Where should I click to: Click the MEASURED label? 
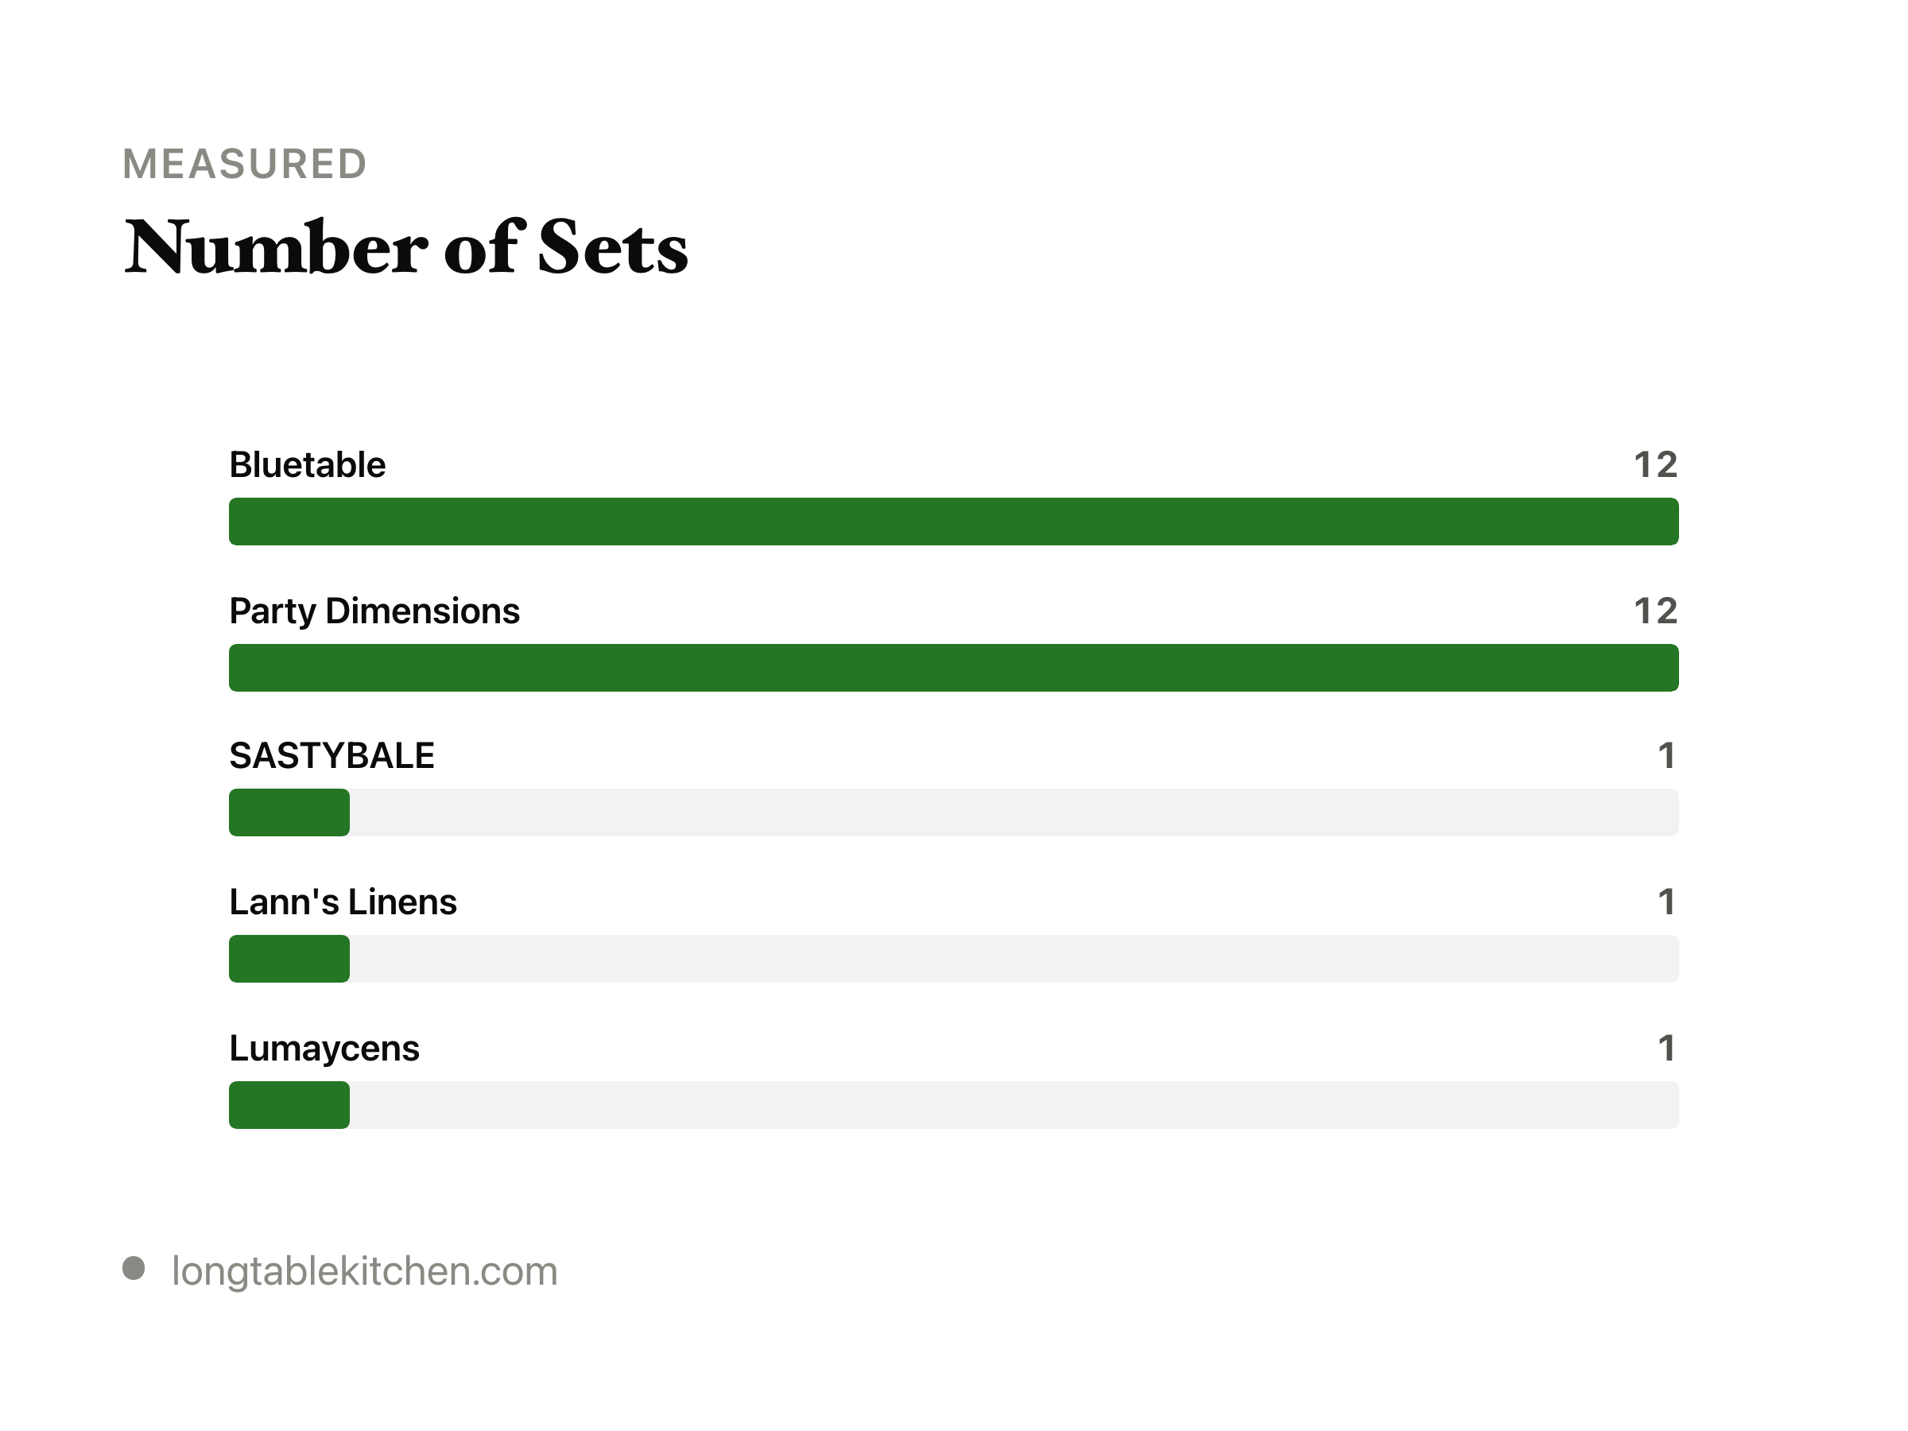point(245,164)
